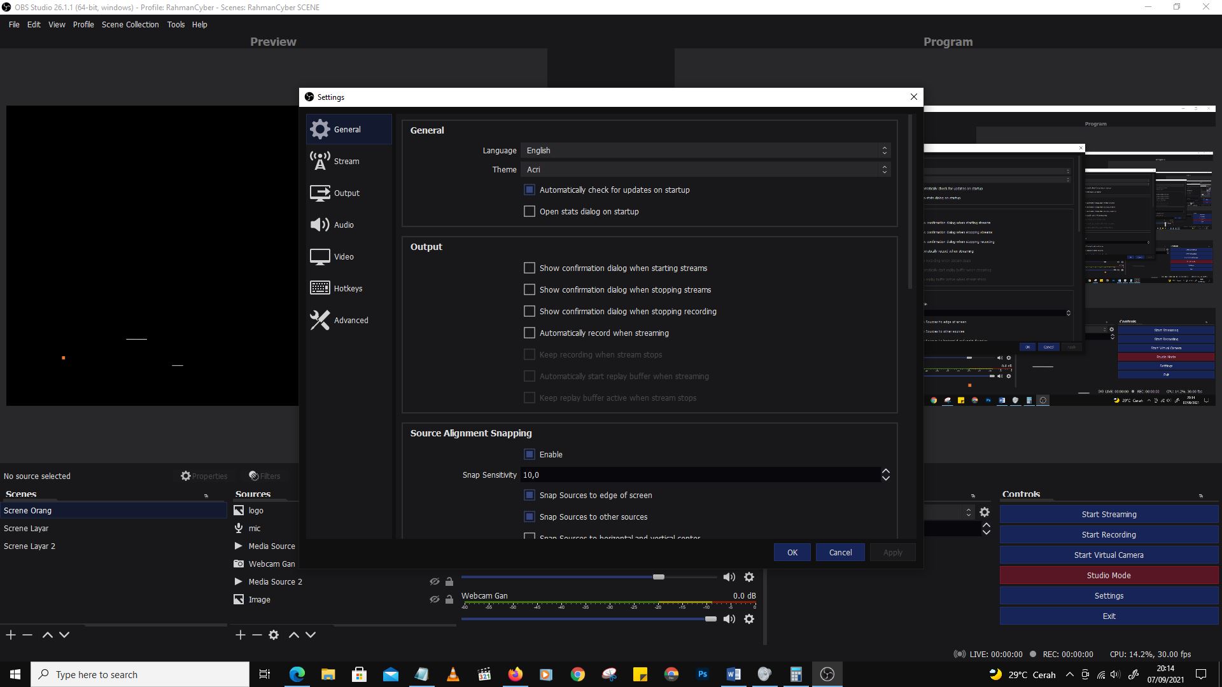Open Advanced settings panel
The width and height of the screenshot is (1222, 687).
(351, 319)
